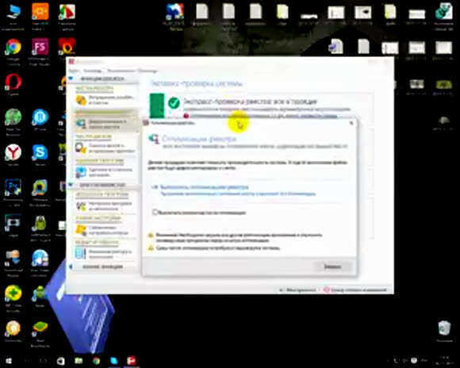
Task: Click the registry optimization icon in the dialog header
Action: [x=154, y=138]
